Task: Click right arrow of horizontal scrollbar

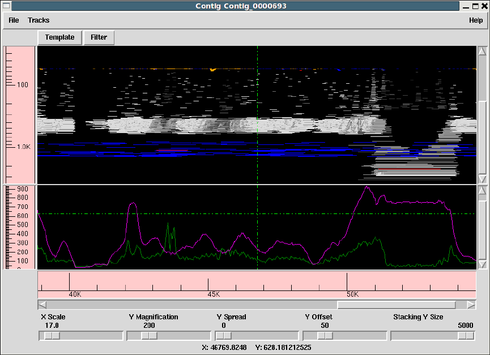Action: tap(471, 305)
